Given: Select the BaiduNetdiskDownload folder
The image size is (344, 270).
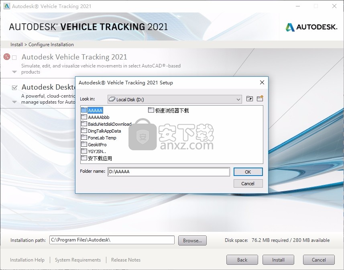Looking at the screenshot, I should (x=106, y=124).
